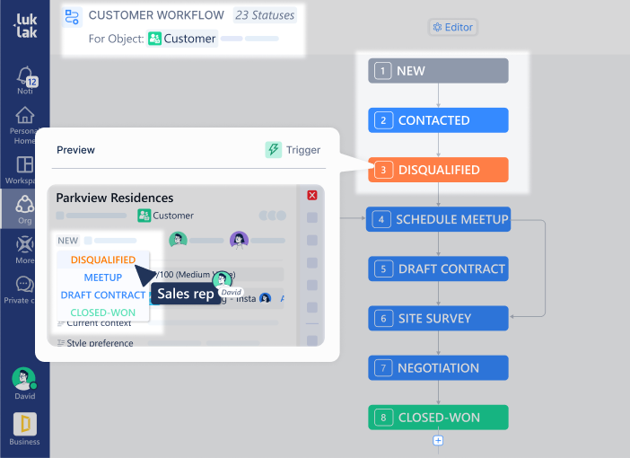Add a status with the plus button
Image resolution: width=630 pixels, height=458 pixels.
click(x=438, y=440)
